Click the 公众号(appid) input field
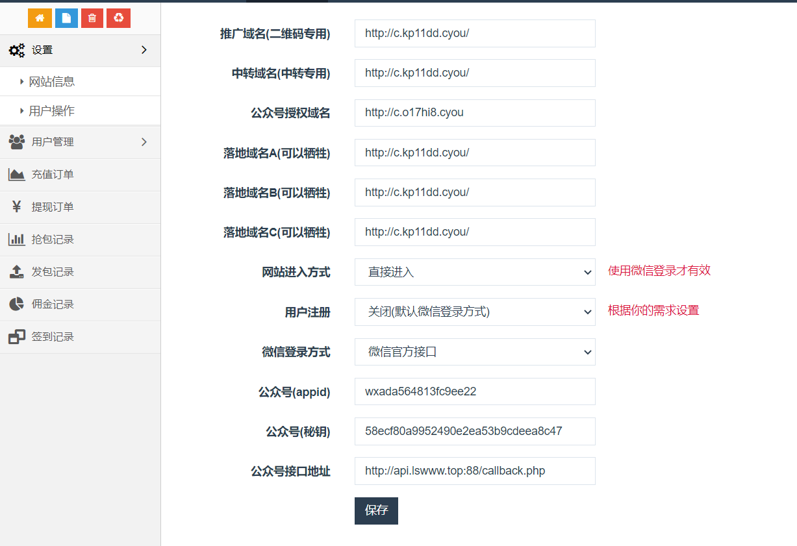This screenshot has width=797, height=546. (475, 391)
